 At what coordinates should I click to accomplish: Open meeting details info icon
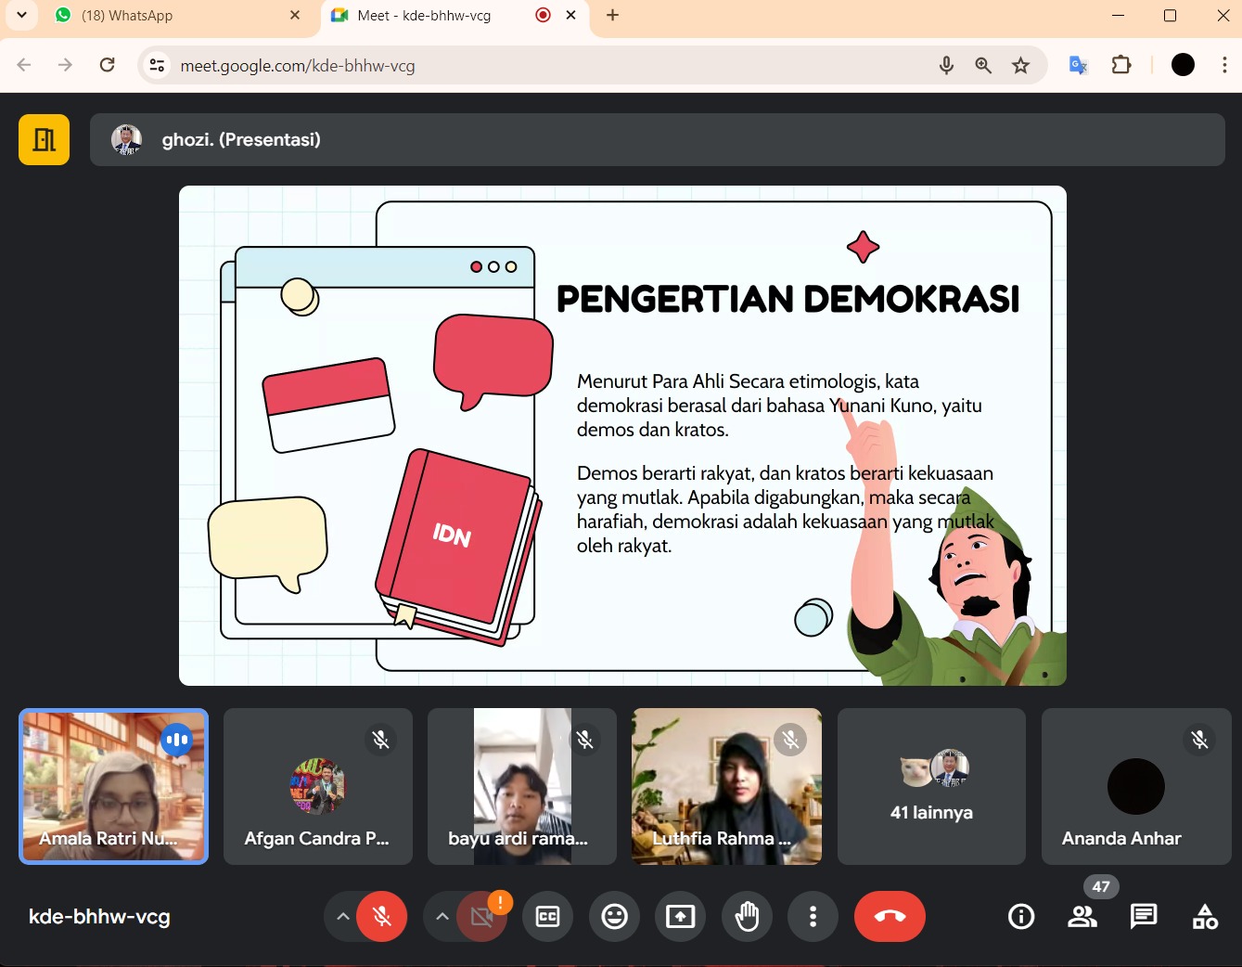1020,917
